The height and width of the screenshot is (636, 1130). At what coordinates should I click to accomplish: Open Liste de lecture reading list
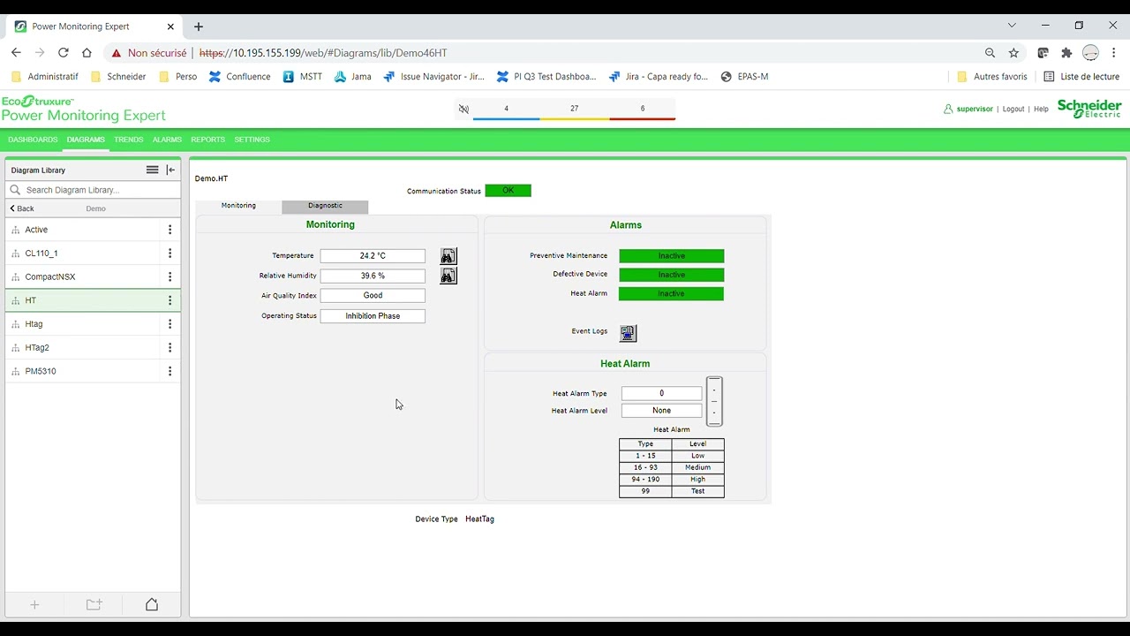1081,77
